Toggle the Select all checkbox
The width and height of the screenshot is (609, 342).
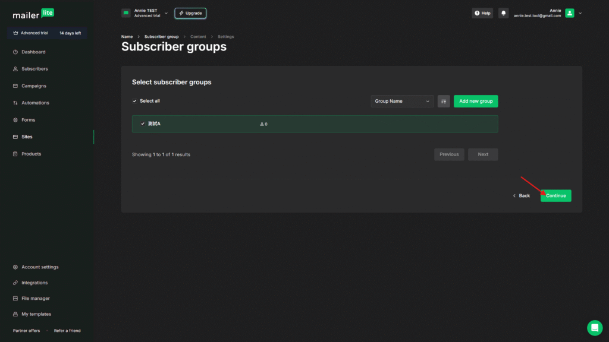pos(135,102)
